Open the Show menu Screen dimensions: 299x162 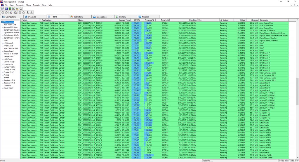[x=28, y=5]
